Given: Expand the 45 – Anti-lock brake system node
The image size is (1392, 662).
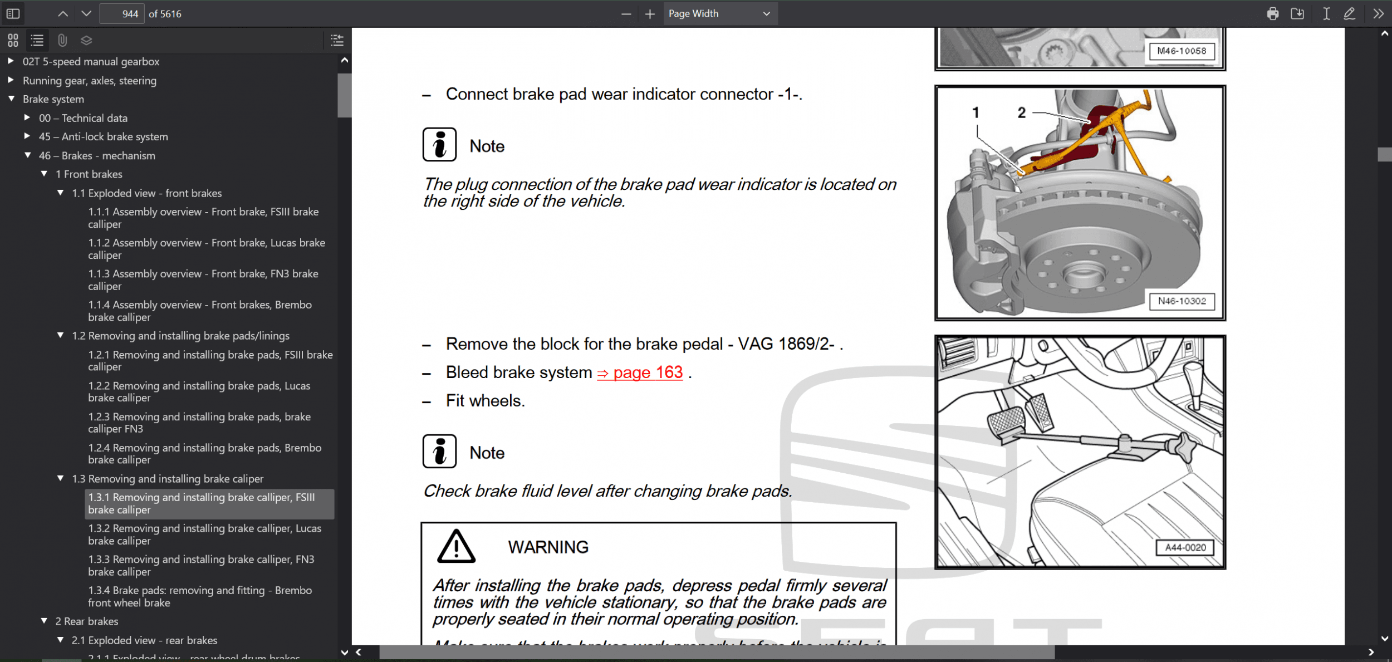Looking at the screenshot, I should tap(27, 136).
